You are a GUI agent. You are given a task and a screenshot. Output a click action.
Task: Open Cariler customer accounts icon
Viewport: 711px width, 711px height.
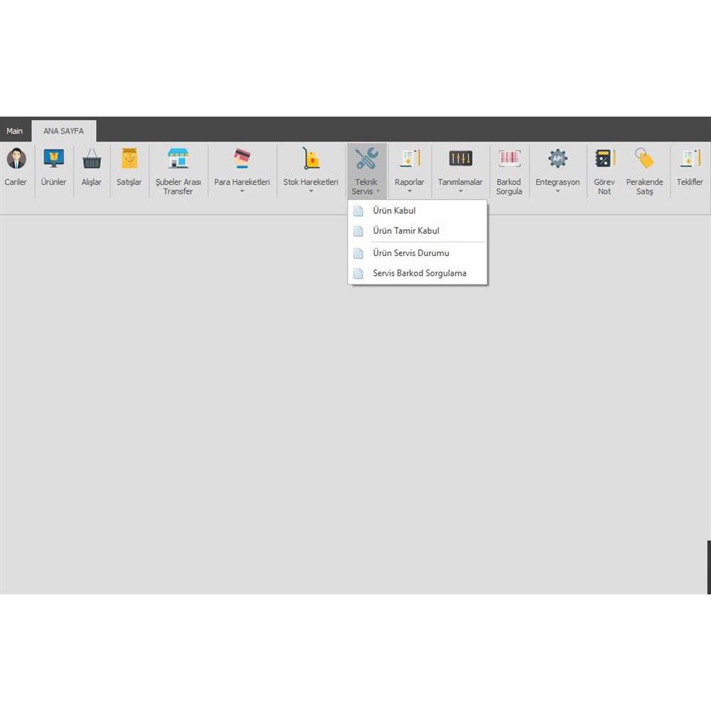click(16, 159)
